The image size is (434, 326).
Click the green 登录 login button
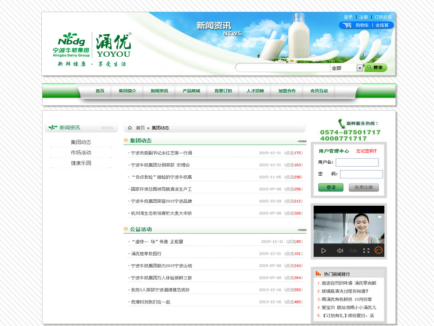(x=331, y=187)
